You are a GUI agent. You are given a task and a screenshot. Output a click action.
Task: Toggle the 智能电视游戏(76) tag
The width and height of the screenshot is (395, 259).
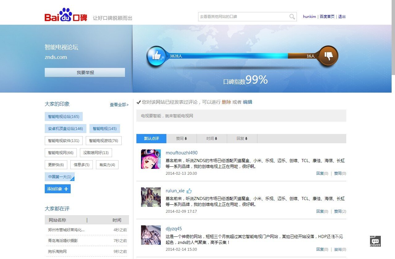click(x=104, y=141)
